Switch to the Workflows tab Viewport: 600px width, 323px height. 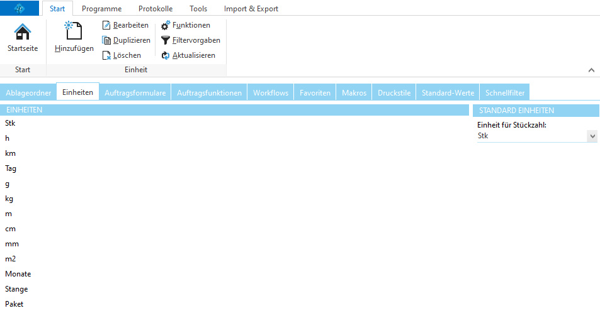[x=271, y=93]
